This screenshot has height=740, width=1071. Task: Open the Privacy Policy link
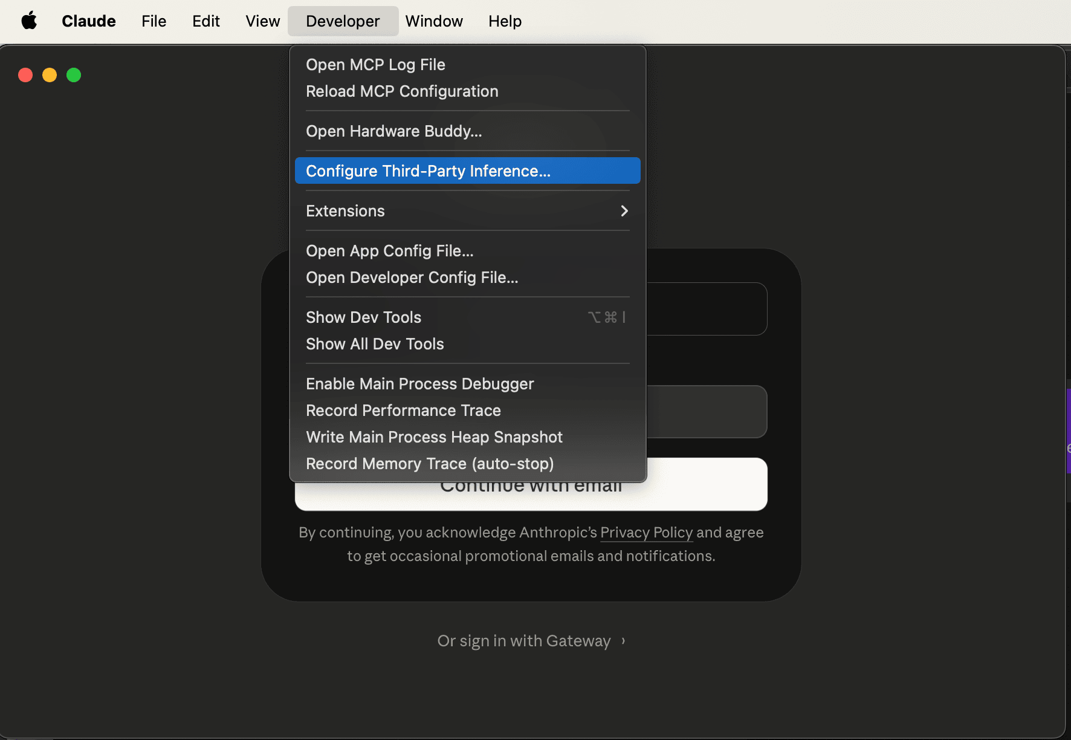coord(647,533)
